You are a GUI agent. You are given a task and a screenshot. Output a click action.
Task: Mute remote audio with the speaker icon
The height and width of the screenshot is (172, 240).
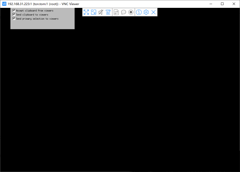(x=100, y=12)
